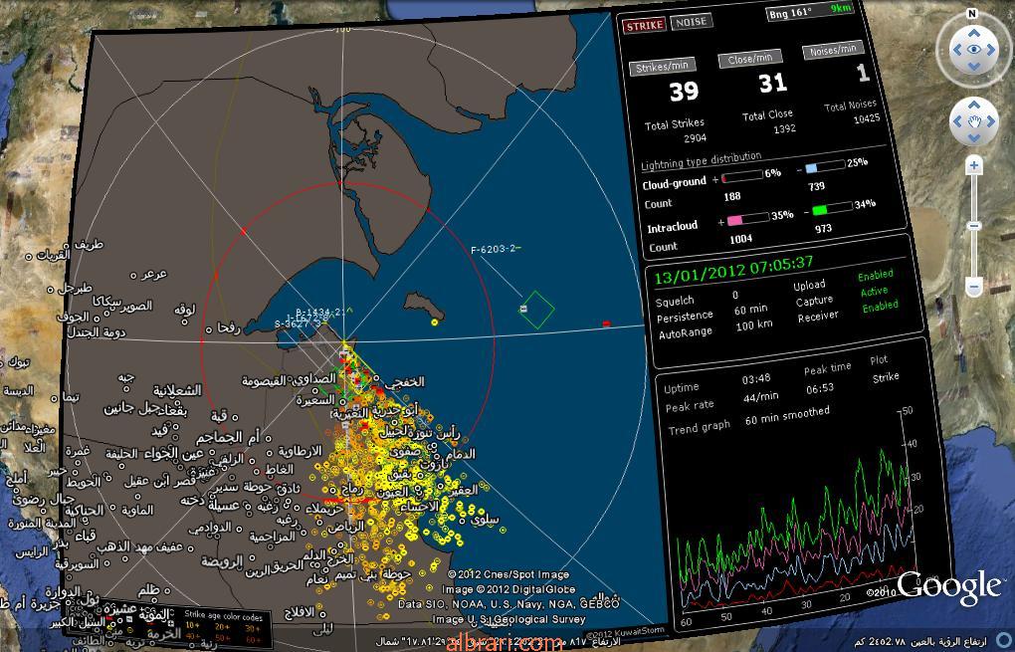The width and height of the screenshot is (1015, 652).
Task: Click the Close/min label box
Action: pos(750,59)
